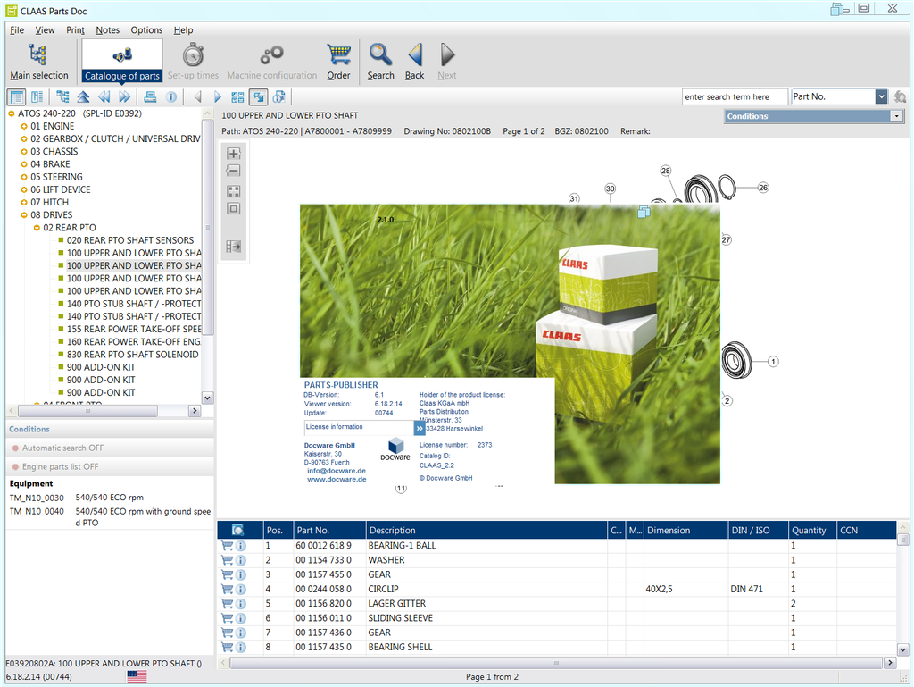Toggle Engine parts list OFF
This screenshot has height=687, width=914.
click(x=60, y=467)
